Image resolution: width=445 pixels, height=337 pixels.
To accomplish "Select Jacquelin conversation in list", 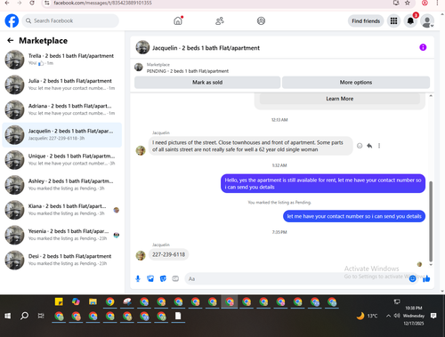I will tap(61, 135).
